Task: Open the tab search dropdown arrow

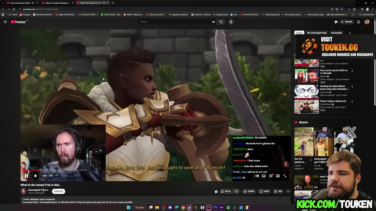Action: 3,3
